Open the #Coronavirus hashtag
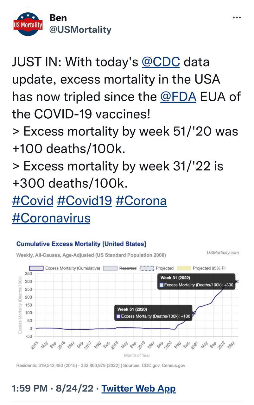The image size is (254, 405). tap(51, 218)
